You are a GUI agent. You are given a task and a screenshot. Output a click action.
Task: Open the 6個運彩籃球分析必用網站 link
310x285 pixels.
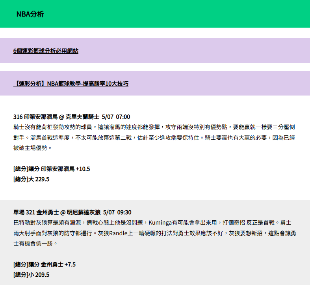pyautogui.click(x=46, y=51)
